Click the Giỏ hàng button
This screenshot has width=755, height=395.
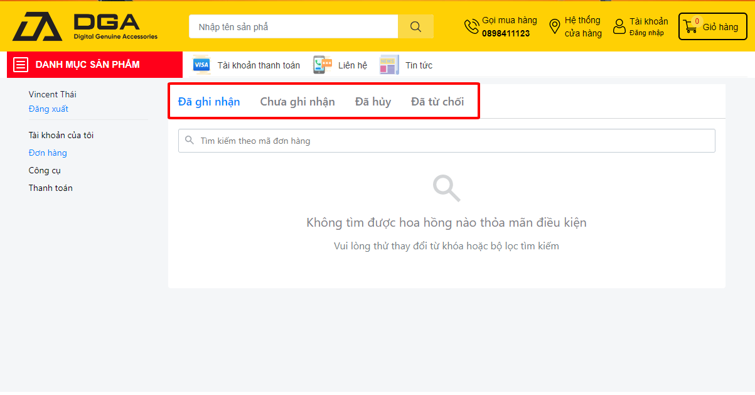[x=713, y=27]
